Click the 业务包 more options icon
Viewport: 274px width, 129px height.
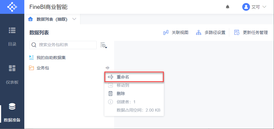107,68
